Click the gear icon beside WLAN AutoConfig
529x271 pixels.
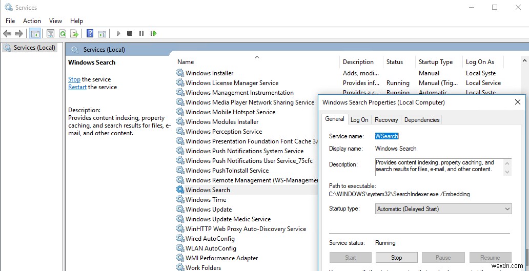click(180, 248)
